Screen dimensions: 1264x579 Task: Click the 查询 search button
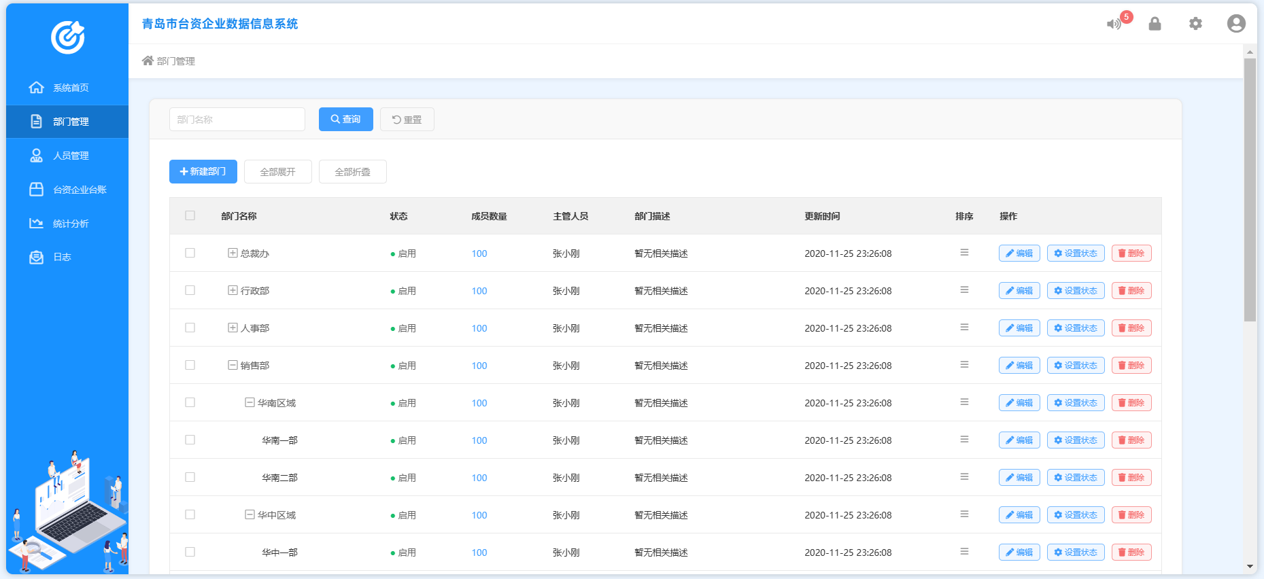[346, 119]
